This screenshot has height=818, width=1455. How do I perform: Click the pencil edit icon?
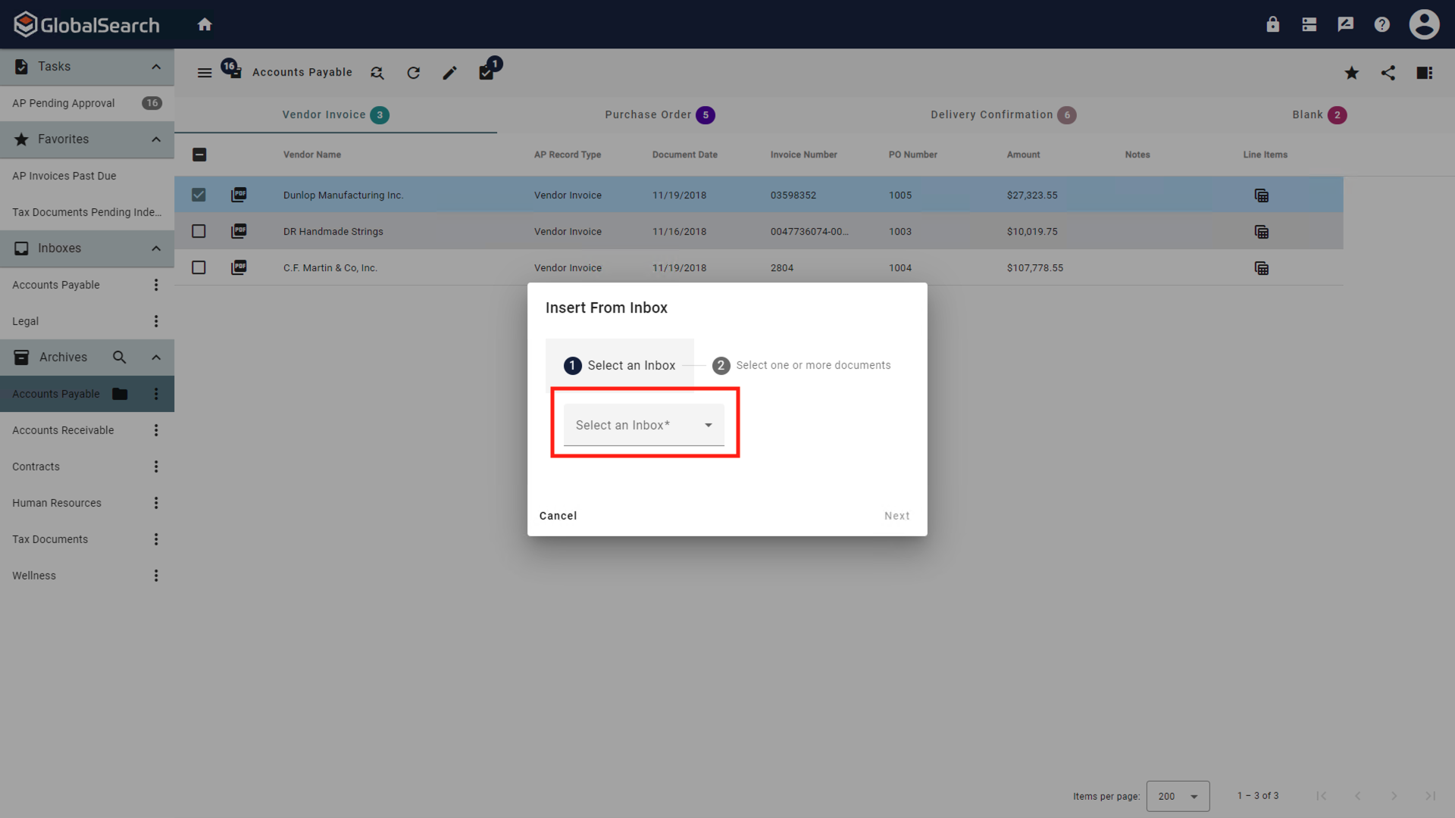[x=449, y=73]
